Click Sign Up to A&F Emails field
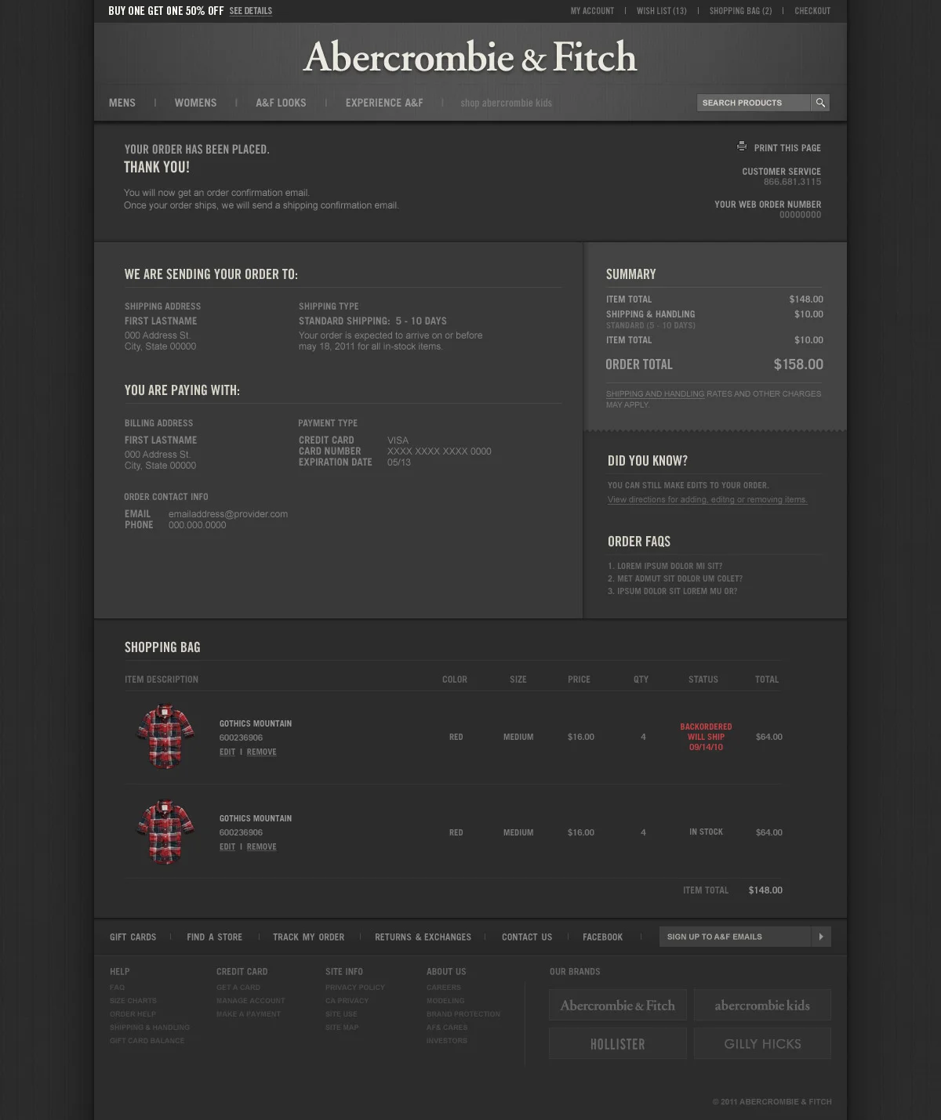The height and width of the screenshot is (1120, 941). click(x=736, y=937)
